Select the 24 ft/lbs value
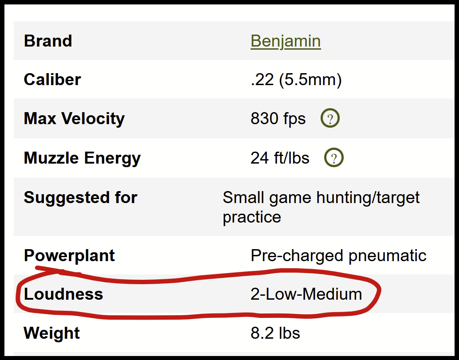Viewport: 459px width, 360px height. coord(280,158)
